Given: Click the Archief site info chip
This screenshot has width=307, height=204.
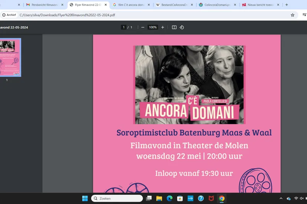Looking at the screenshot, I should [x=9, y=15].
